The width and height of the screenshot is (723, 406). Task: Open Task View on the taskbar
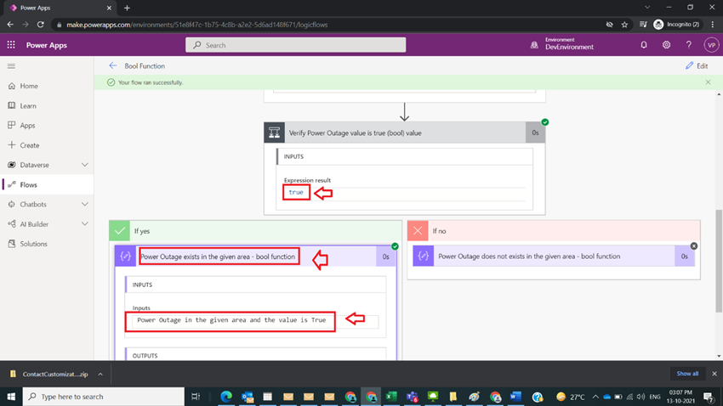(196, 397)
